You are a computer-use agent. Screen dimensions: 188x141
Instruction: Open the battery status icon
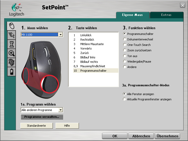pyautogui.click(x=11, y=71)
